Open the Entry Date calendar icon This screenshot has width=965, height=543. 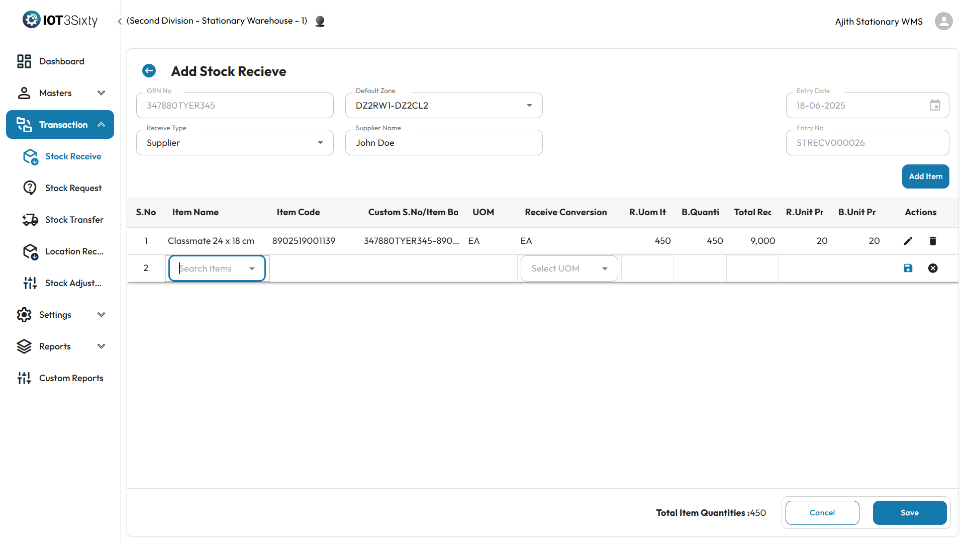pos(935,106)
